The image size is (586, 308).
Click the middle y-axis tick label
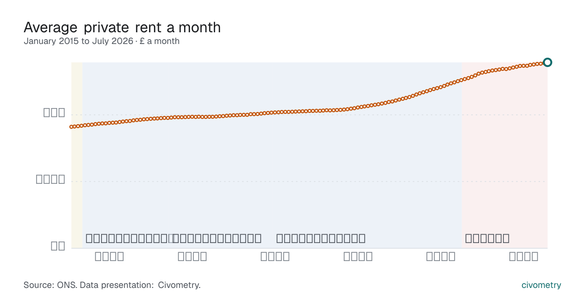click(51, 179)
